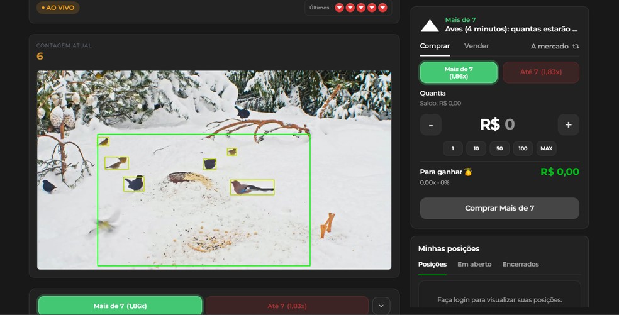Choose the MAX amount button
The image size is (619, 315).
coord(547,148)
